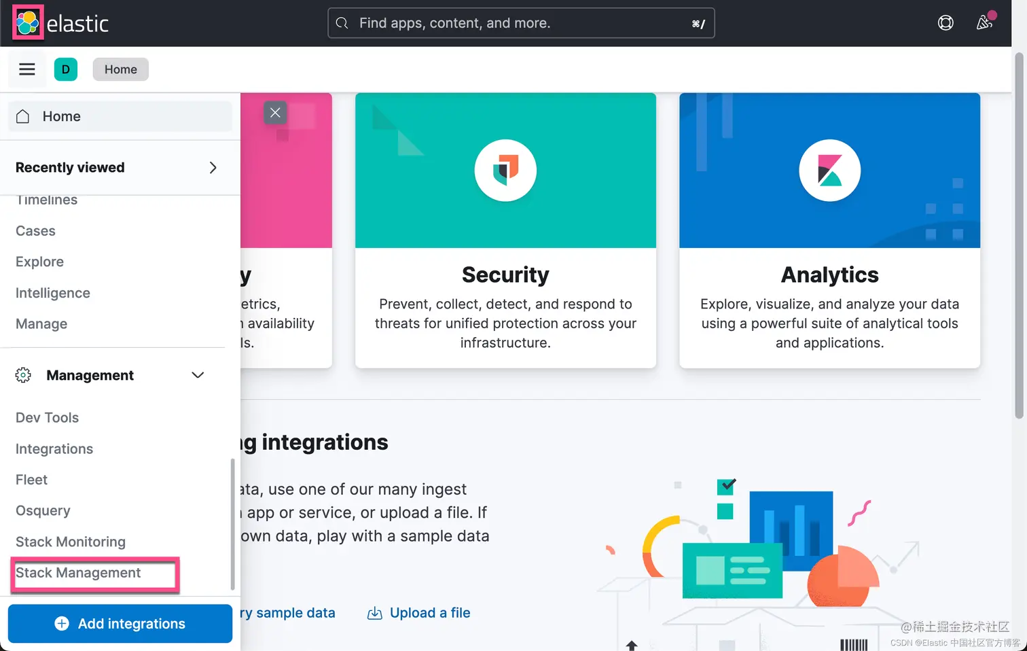This screenshot has width=1027, height=651.
Task: Open Timelines in the side nav
Action: click(46, 200)
